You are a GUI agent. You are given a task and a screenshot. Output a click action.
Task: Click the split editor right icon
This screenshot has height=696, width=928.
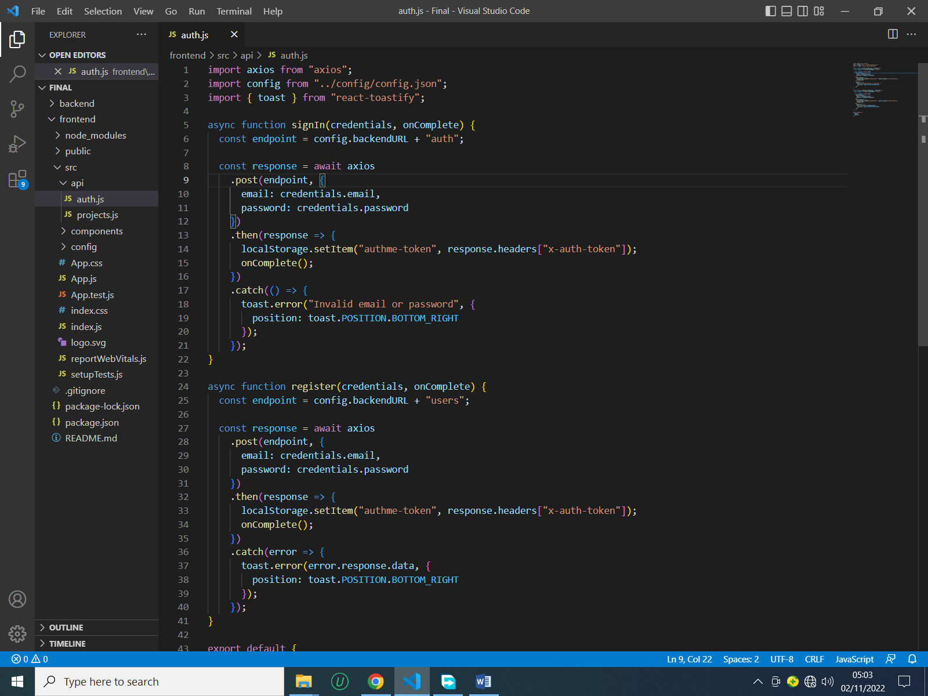coord(893,34)
